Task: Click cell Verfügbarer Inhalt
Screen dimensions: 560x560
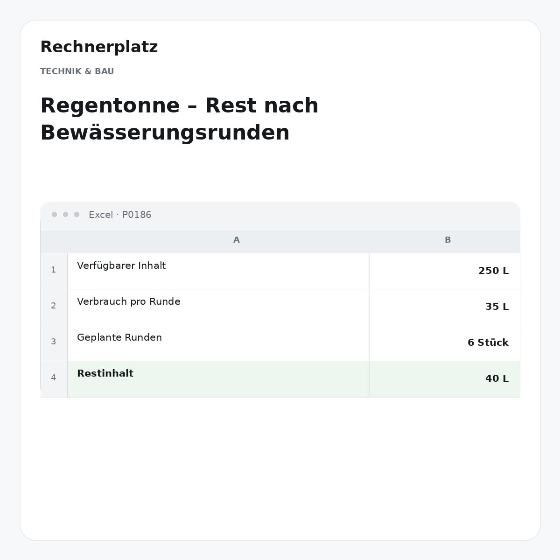Action: pos(218,271)
